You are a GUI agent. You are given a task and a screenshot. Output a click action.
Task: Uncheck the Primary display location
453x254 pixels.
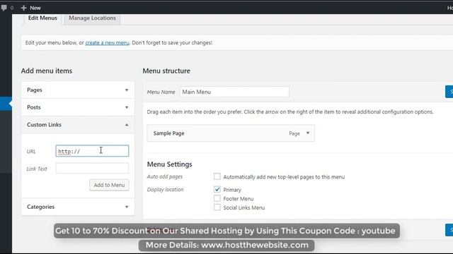coord(217,189)
